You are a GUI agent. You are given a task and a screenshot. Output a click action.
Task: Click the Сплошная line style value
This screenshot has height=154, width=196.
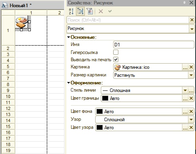click(120, 90)
